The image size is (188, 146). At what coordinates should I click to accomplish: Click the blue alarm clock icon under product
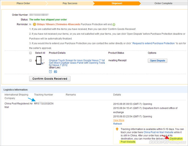[x=50, y=72]
